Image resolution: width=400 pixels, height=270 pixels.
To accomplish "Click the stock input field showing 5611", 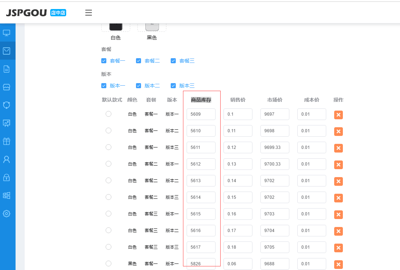I will coord(201,147).
